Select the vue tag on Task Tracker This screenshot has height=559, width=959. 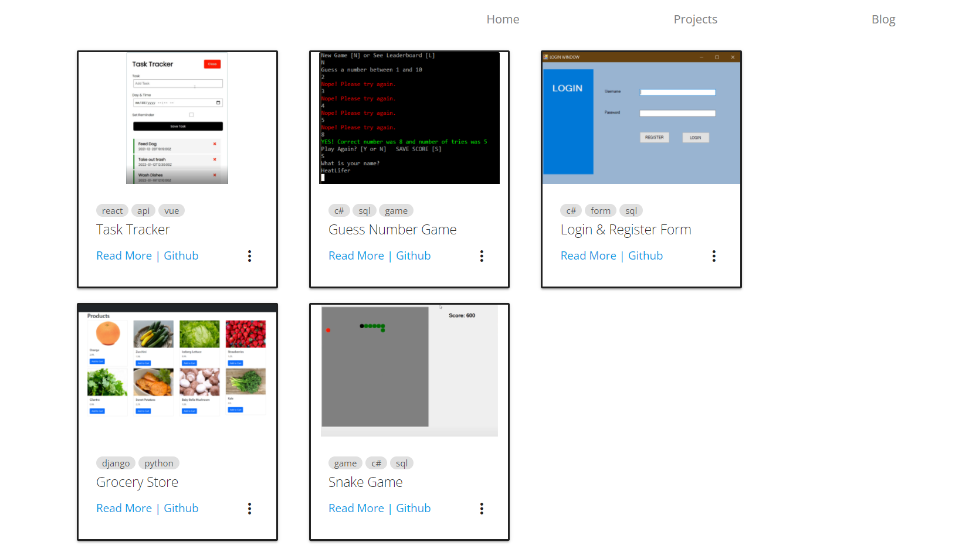click(171, 210)
